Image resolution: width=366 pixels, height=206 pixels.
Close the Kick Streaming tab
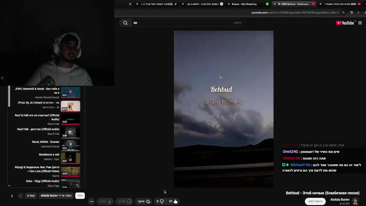pos(229,4)
